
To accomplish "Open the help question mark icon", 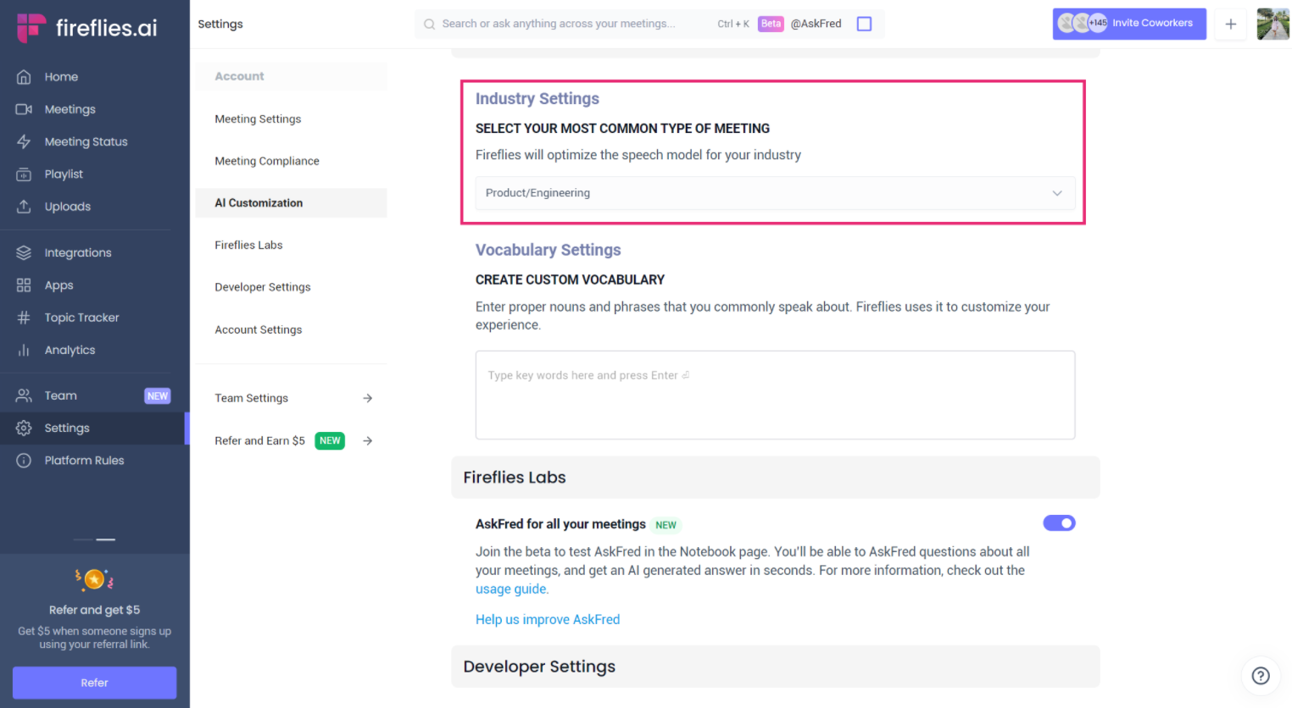I will pos(1261,676).
